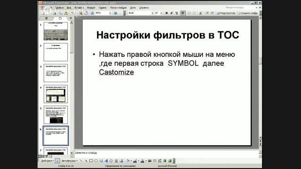Open the Действия drawing menu
The height and width of the screenshot is (169, 301).
pos(47,161)
